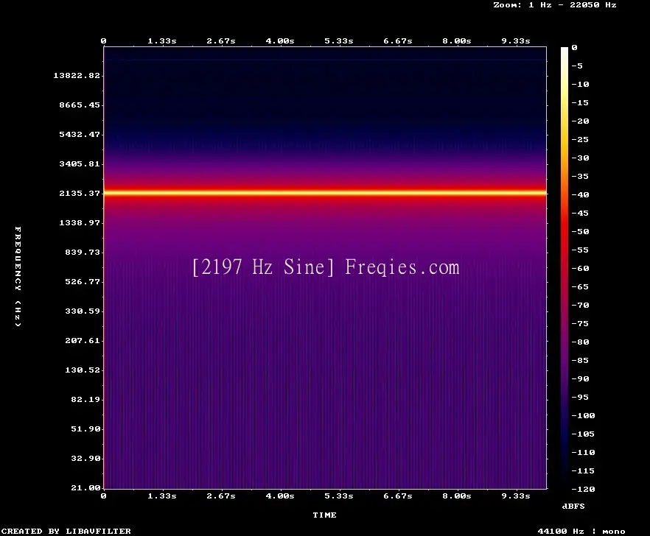This screenshot has height=536, width=650.
Task: Click the 1.33s label on top time axis
Action: (x=162, y=41)
